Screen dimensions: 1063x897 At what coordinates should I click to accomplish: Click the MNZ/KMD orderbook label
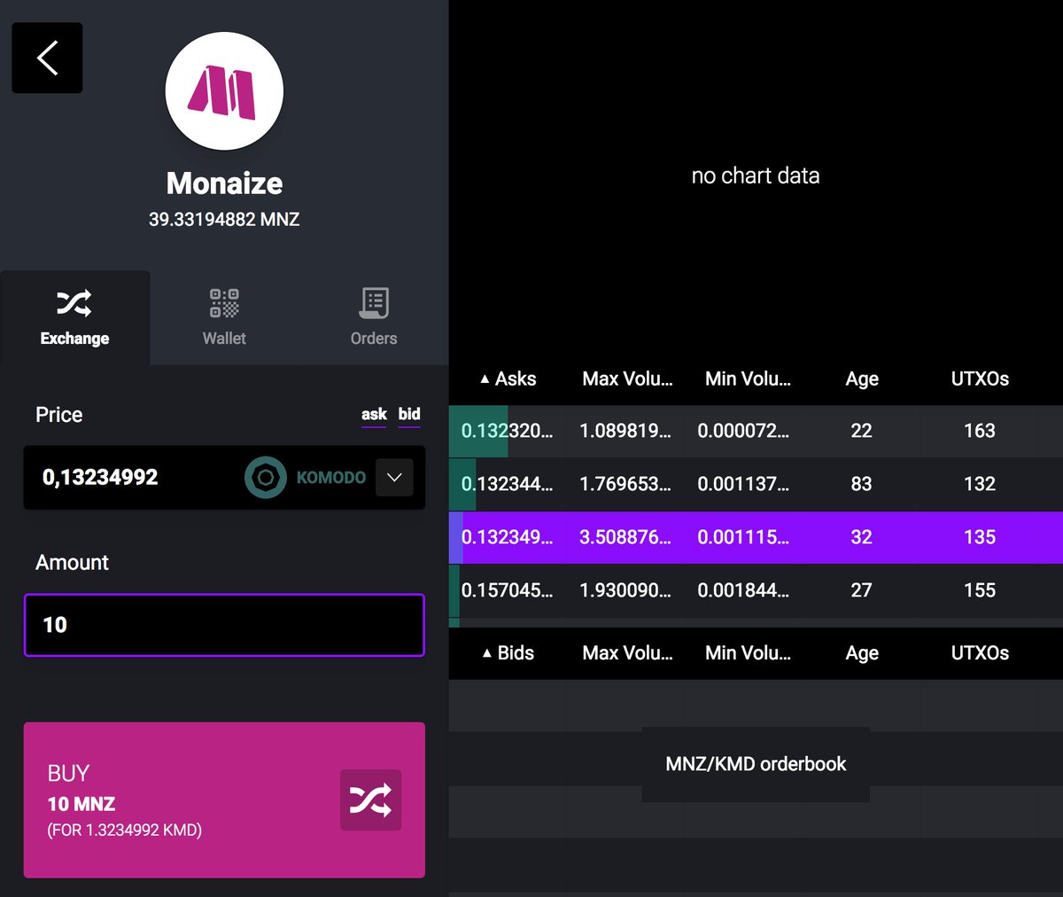[756, 764]
